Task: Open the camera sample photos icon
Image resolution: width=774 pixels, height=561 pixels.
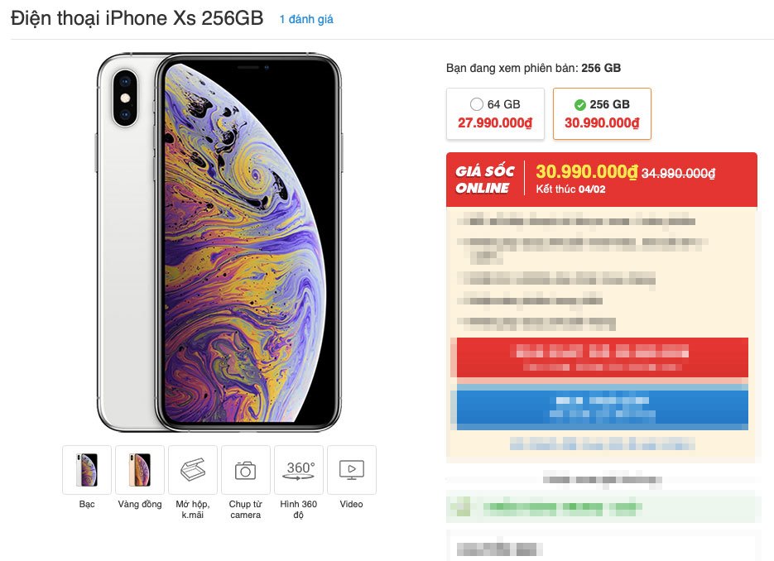Action: pyautogui.click(x=245, y=470)
